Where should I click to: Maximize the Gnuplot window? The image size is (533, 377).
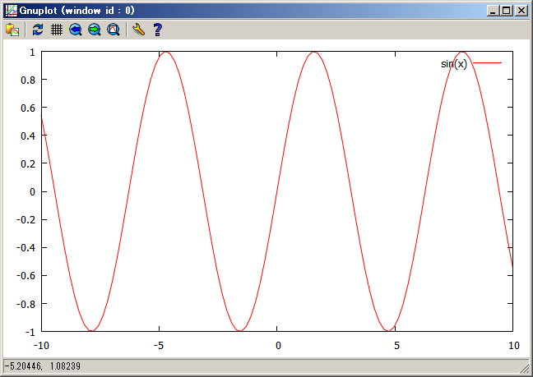point(506,11)
